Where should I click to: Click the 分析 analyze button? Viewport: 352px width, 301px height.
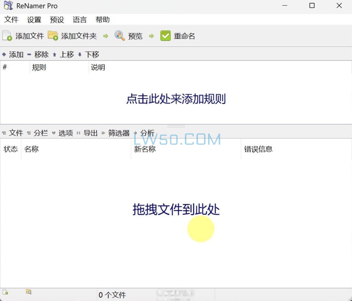pos(144,133)
